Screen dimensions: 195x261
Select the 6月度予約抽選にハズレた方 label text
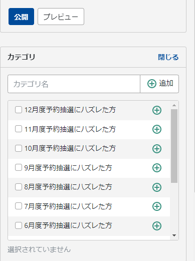tap(68, 225)
